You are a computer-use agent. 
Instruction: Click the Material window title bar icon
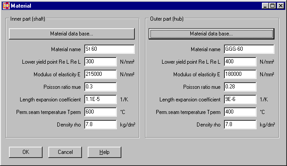(x=6, y=6)
